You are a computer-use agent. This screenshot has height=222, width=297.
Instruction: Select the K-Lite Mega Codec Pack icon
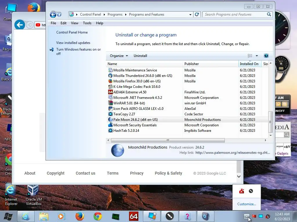click(x=110, y=86)
